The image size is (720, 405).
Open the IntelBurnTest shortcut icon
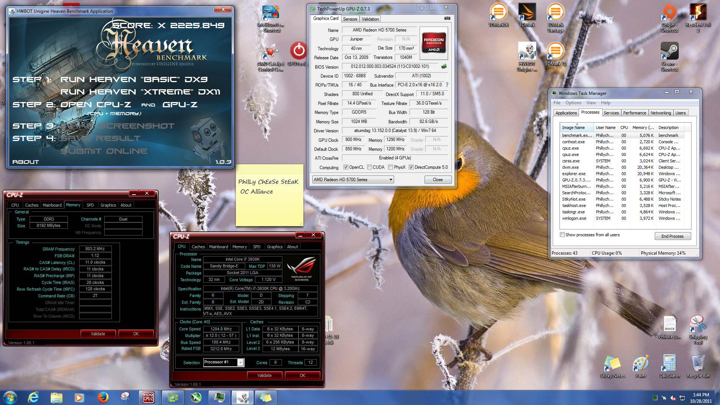270,19
